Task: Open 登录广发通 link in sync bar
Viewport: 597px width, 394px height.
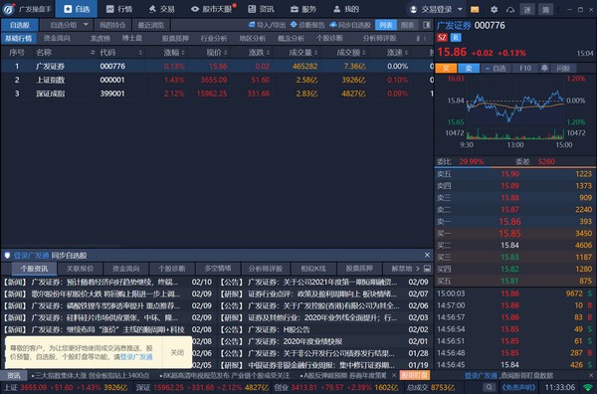Action: pyautogui.click(x=31, y=256)
